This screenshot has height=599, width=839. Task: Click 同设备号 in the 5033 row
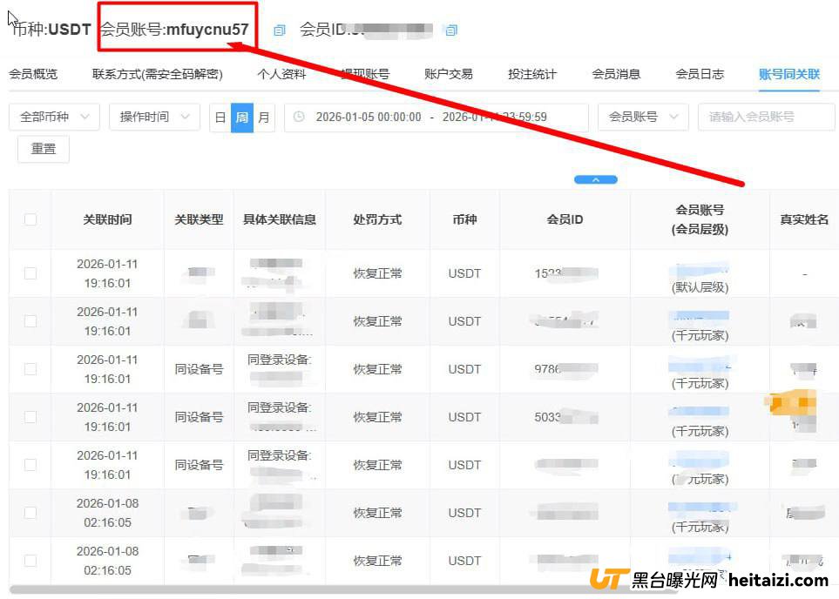[x=199, y=417]
